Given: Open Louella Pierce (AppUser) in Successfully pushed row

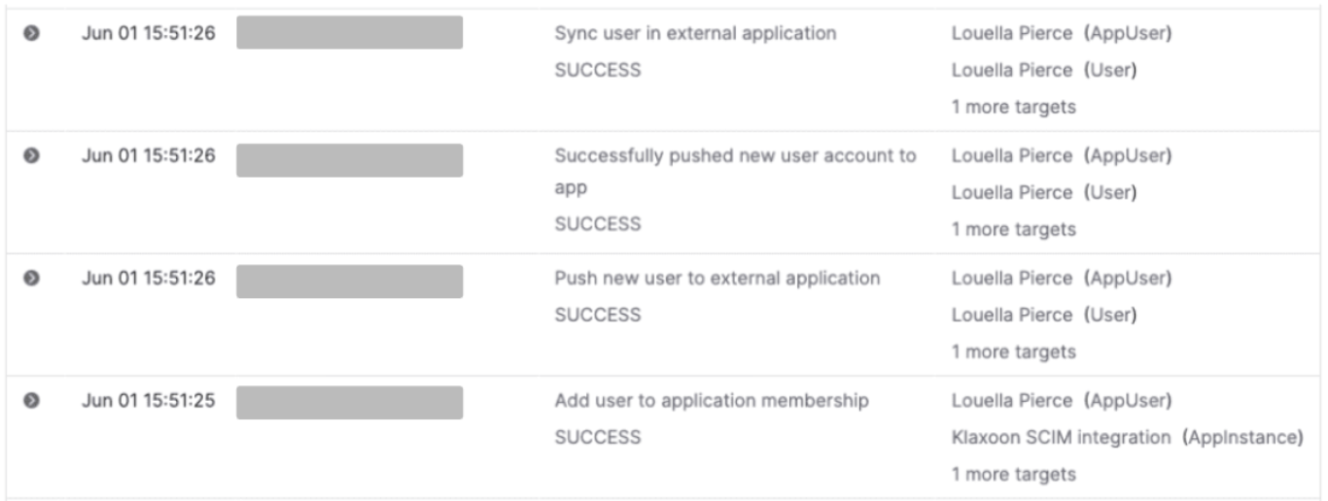Looking at the screenshot, I should click(x=1061, y=155).
